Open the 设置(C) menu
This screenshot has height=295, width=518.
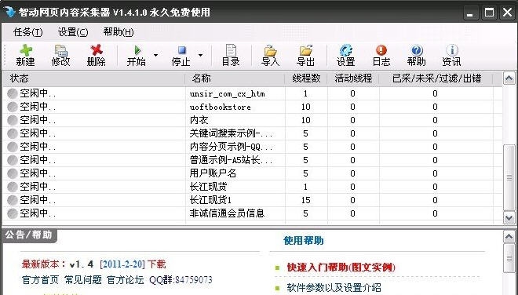pos(73,32)
